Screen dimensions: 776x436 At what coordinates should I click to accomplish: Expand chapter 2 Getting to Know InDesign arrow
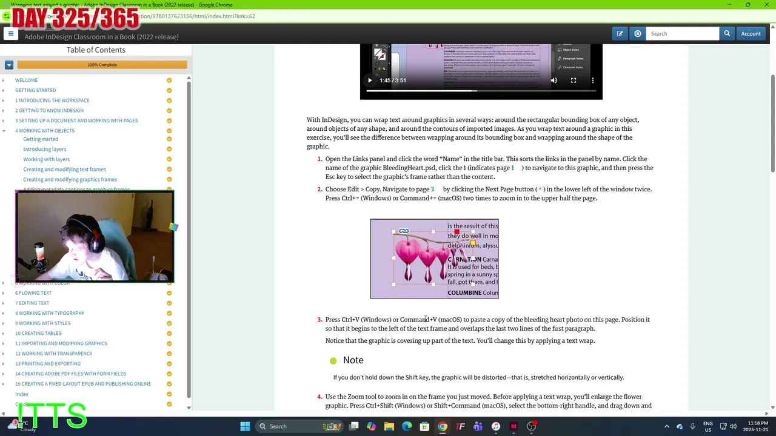click(4, 111)
